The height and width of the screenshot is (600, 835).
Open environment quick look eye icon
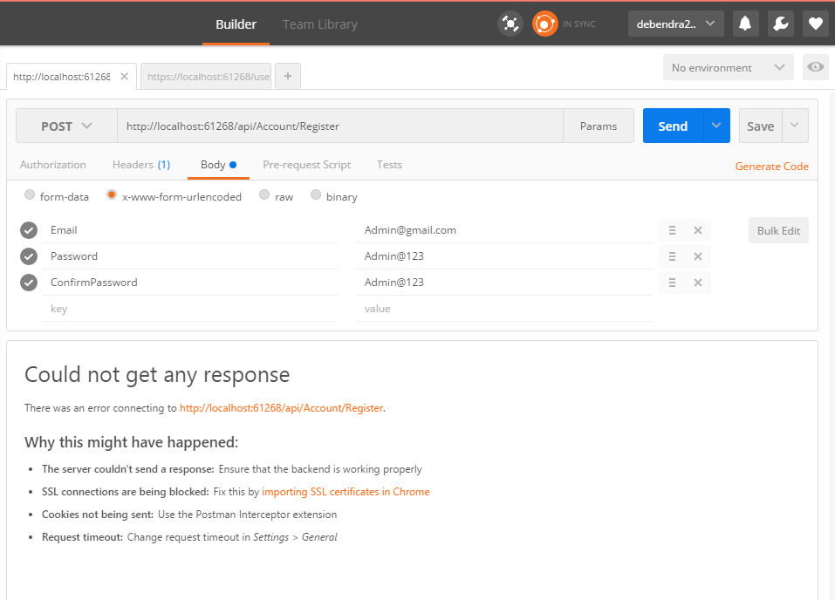[x=815, y=67]
